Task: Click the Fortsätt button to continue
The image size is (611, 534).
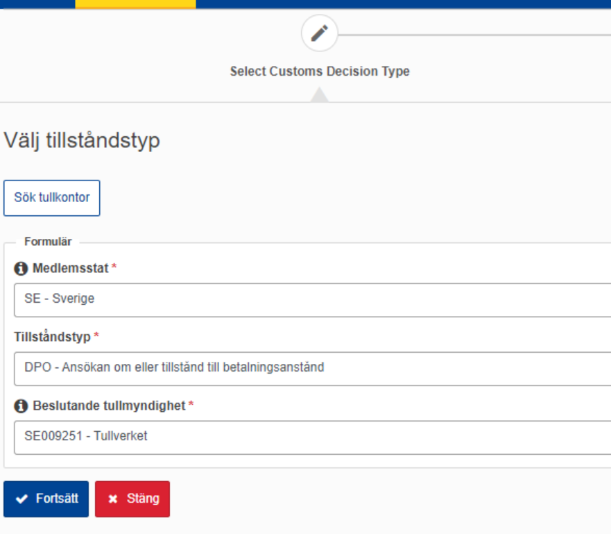Action: point(46,499)
